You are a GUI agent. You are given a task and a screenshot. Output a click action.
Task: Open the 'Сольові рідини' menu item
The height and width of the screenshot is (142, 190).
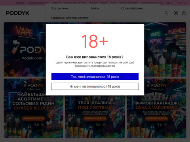[x=132, y=8]
